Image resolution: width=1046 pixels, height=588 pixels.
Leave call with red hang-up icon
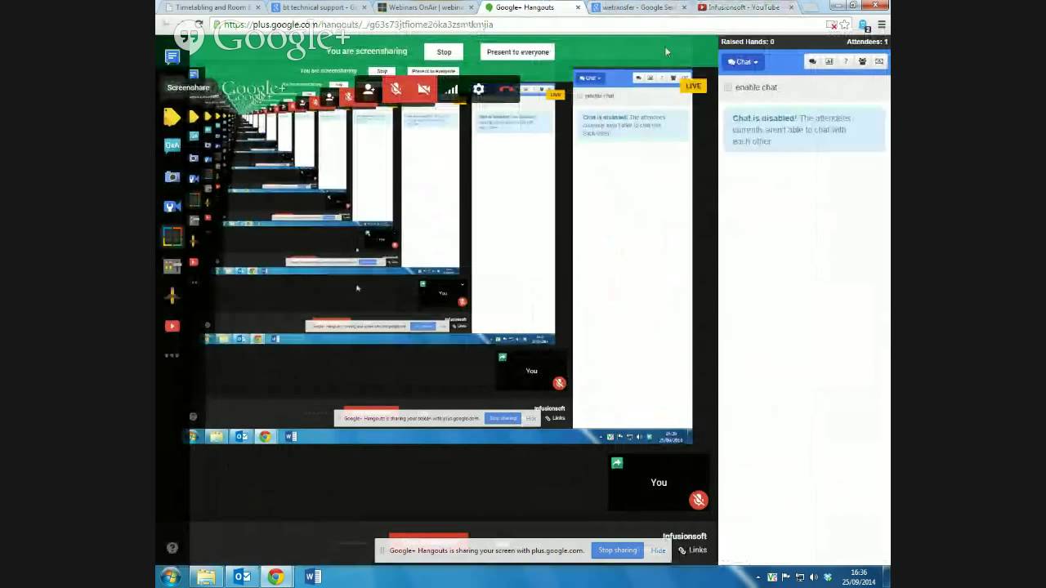click(x=507, y=90)
